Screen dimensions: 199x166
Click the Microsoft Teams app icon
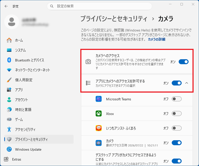click(x=99, y=99)
